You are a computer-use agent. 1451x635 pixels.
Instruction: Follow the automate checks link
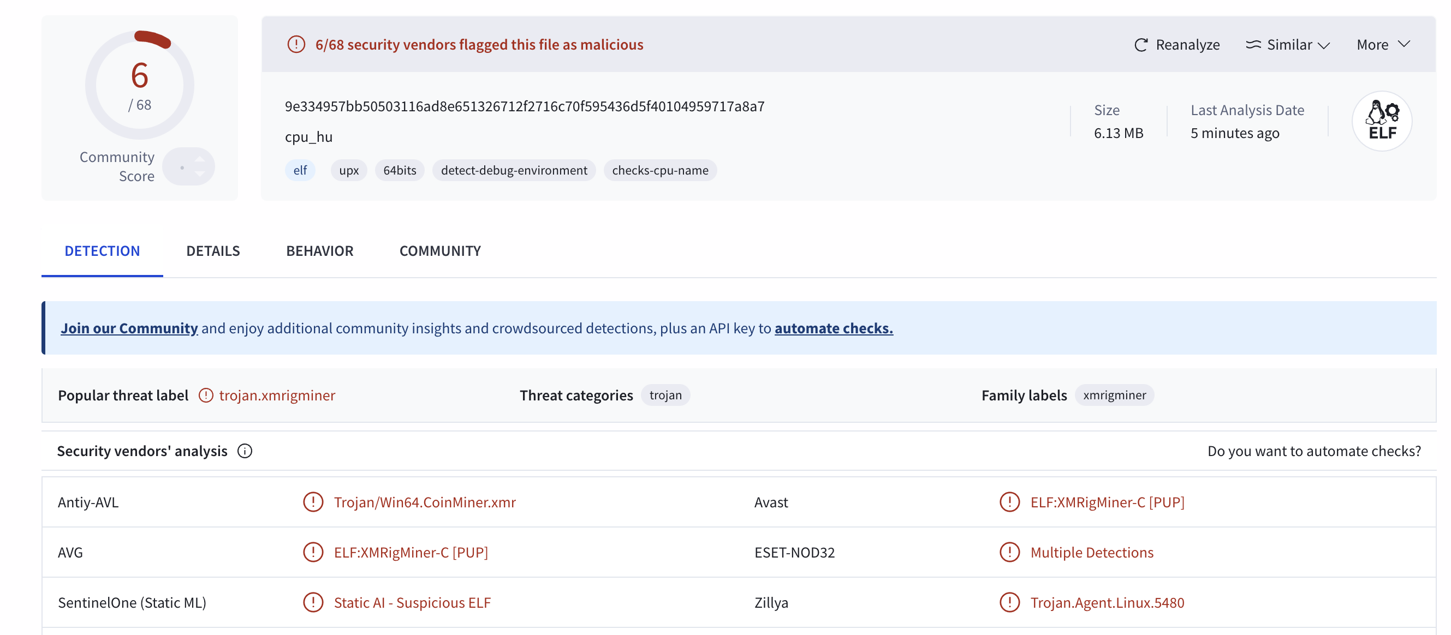tap(833, 328)
